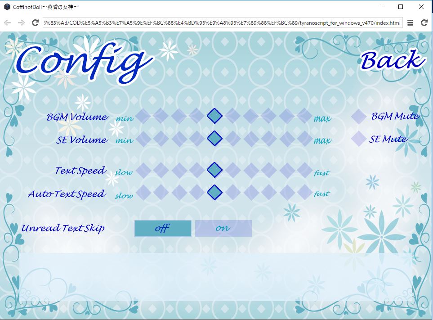Set SE Volume to tenth diamond (maximum)
Image resolution: width=433 pixels, height=320 pixels.
[304, 139]
